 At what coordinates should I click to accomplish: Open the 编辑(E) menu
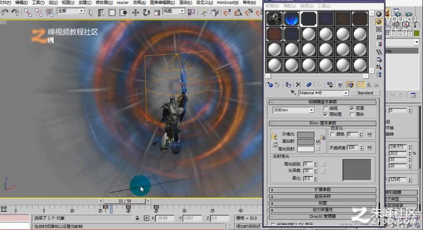point(21,3)
